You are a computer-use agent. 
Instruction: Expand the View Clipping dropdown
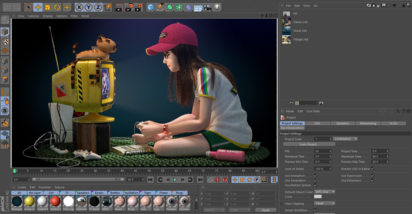tap(325, 203)
